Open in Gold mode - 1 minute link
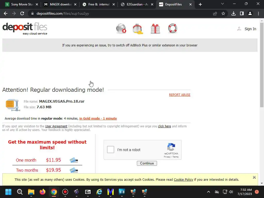 [x=98, y=118]
